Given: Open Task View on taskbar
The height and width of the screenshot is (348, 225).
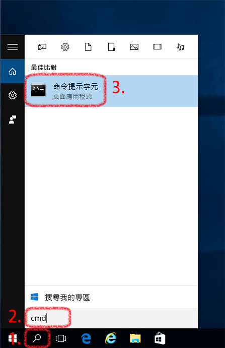Looking at the screenshot, I should [61, 338].
